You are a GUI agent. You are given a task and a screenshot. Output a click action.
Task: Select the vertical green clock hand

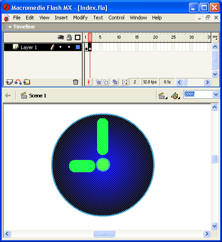click(x=102, y=137)
